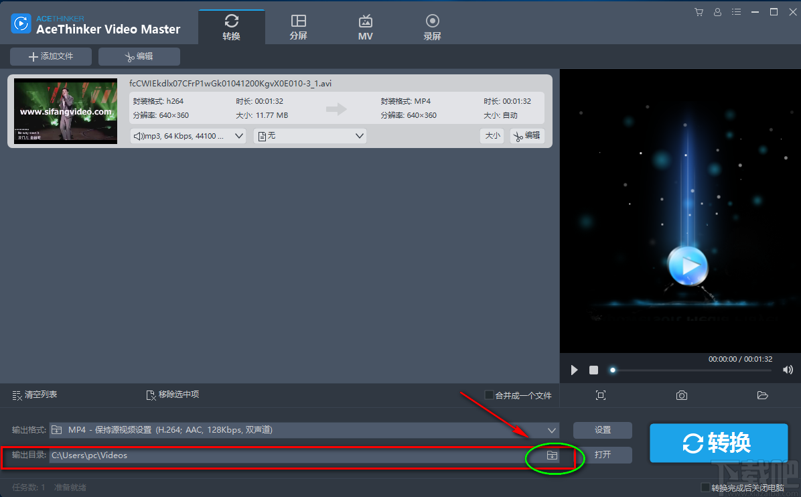Open the 录屏 screen recording tab
The width and height of the screenshot is (801, 497).
coord(432,26)
